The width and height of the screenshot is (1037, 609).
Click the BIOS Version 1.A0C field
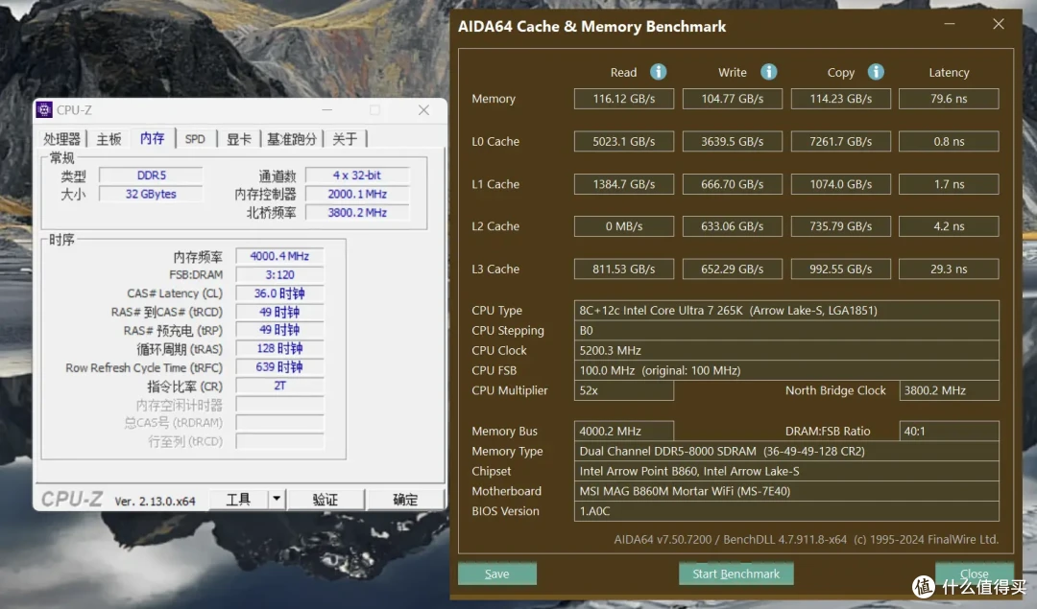(x=786, y=511)
